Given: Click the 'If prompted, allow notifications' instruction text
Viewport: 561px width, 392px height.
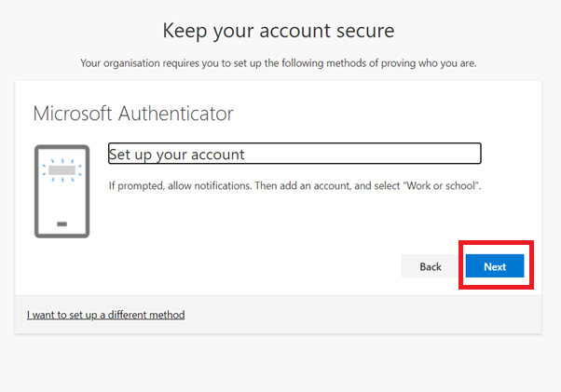Looking at the screenshot, I should click(x=181, y=186).
